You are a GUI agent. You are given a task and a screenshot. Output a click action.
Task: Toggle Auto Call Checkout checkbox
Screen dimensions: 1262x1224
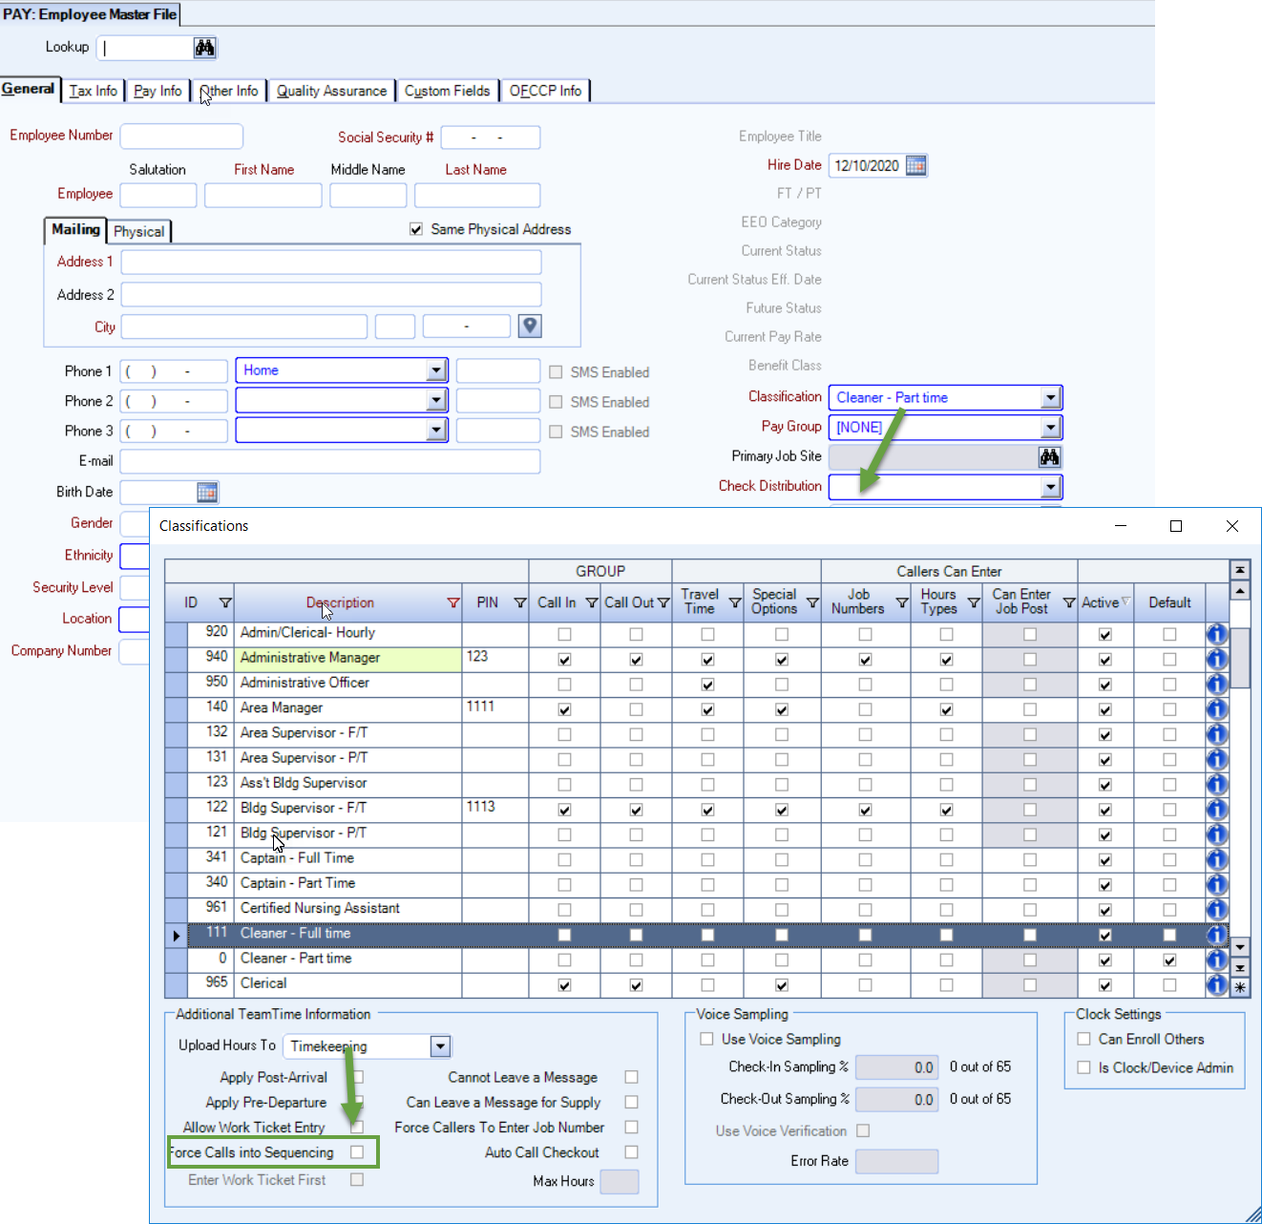point(631,1152)
